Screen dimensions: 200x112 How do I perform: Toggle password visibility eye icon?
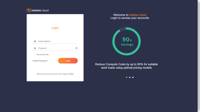click(x=76, y=48)
